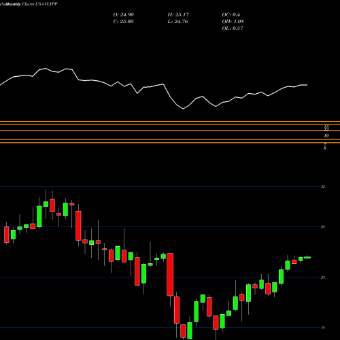Select the low price value L: 24.76
340x340 pixels.
(x=178, y=22)
